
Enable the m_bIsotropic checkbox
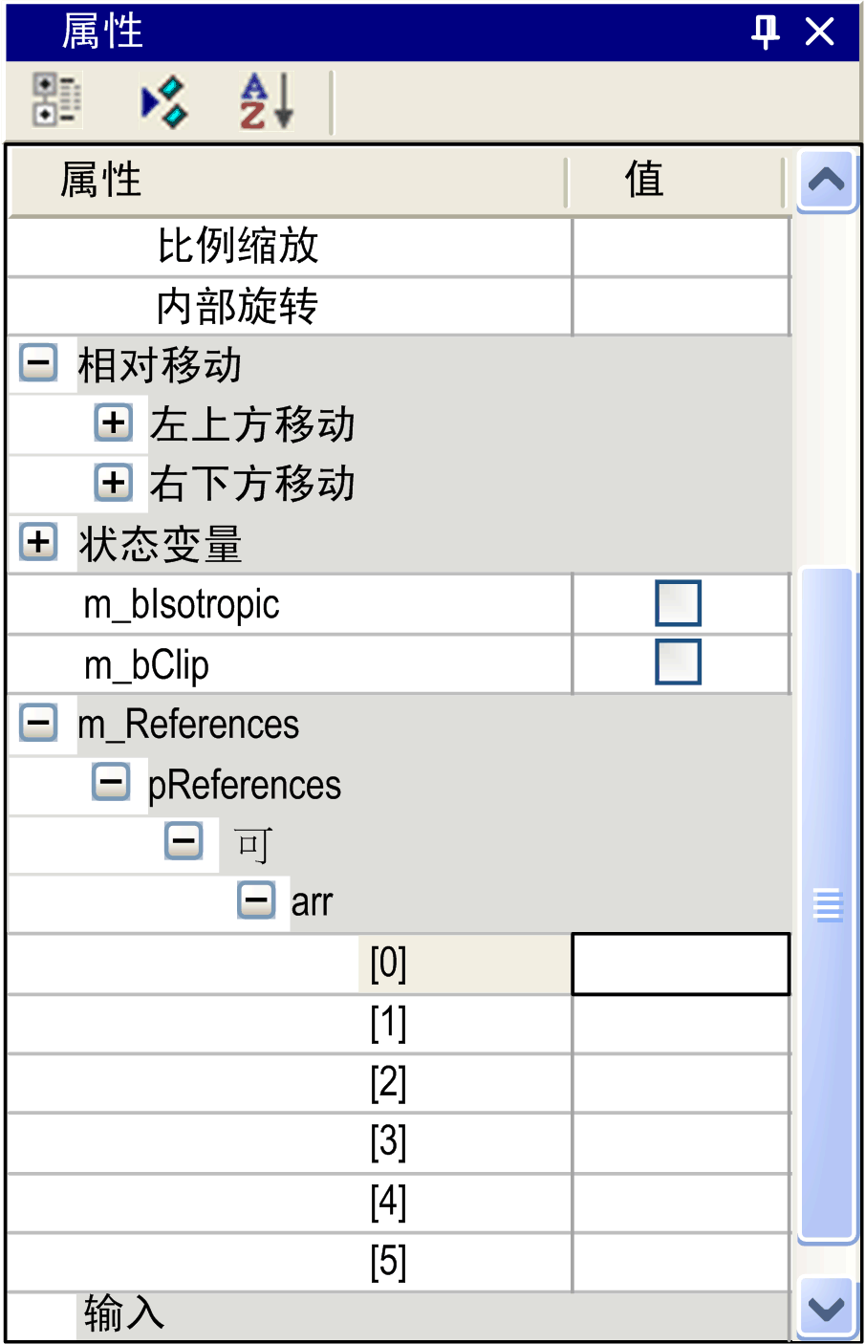(x=678, y=603)
